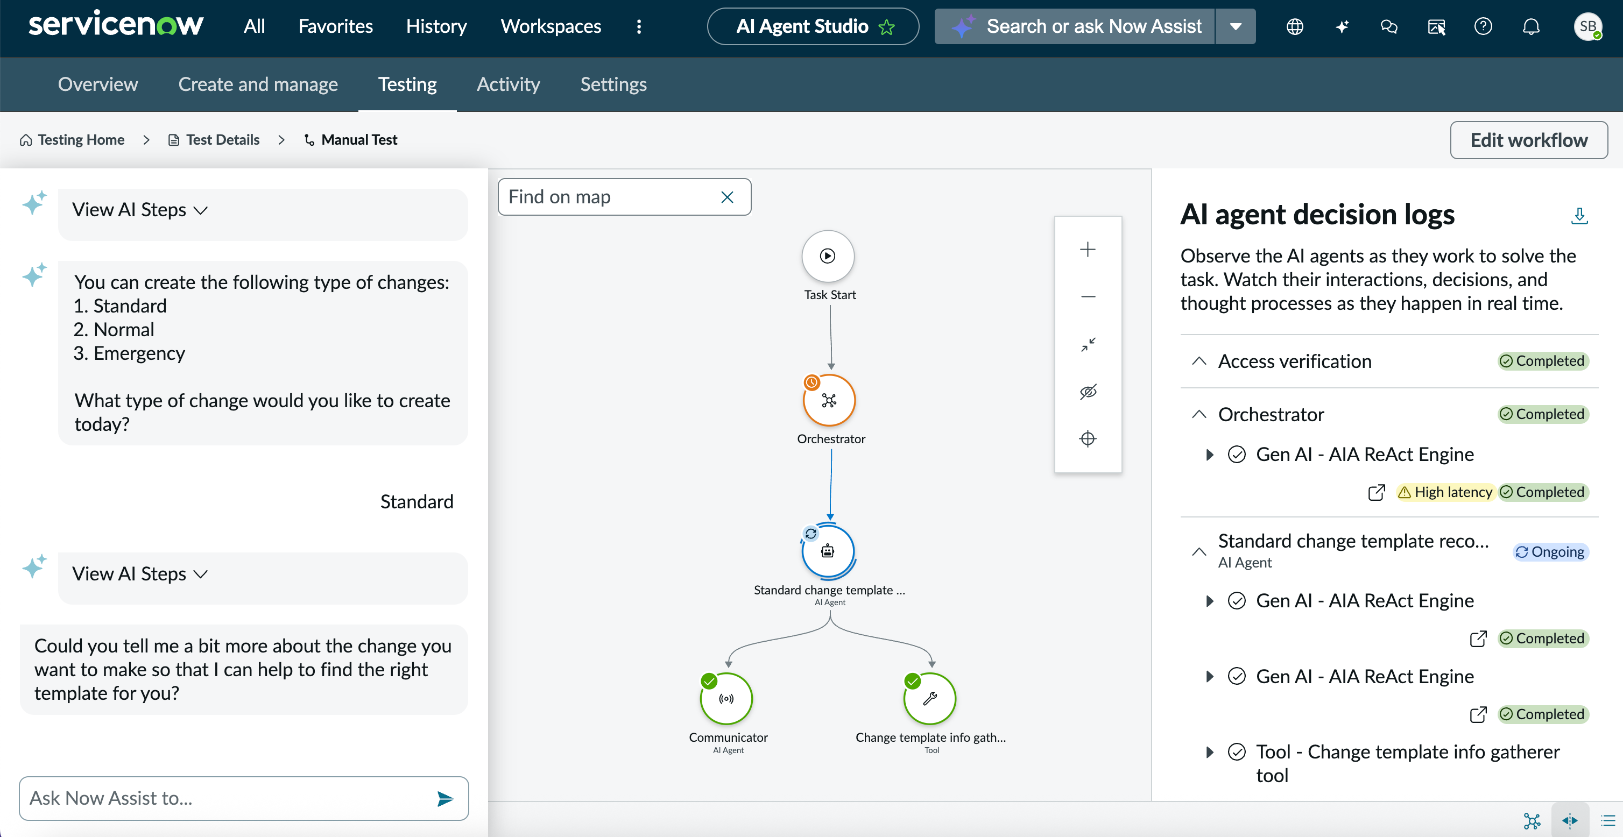This screenshot has width=1623, height=837.
Task: Switch to the Overview tab
Action: point(97,84)
